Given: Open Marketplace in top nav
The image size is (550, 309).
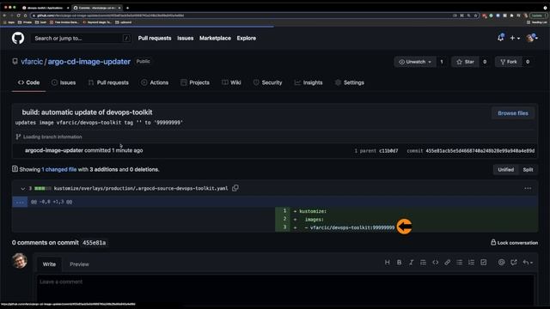Looking at the screenshot, I should (x=215, y=38).
